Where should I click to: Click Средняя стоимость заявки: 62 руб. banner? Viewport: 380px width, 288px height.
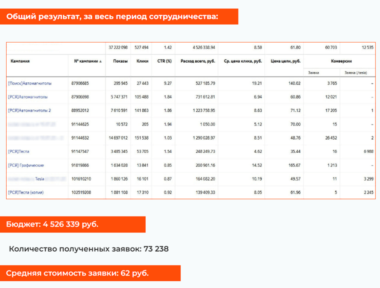(x=90, y=273)
